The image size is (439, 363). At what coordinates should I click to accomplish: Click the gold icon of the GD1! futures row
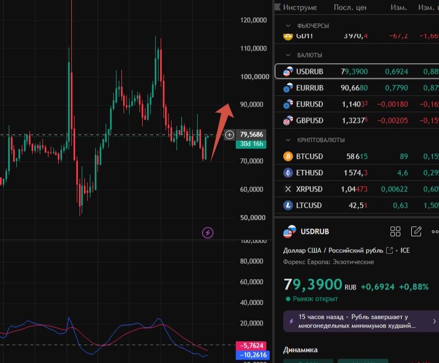point(288,36)
